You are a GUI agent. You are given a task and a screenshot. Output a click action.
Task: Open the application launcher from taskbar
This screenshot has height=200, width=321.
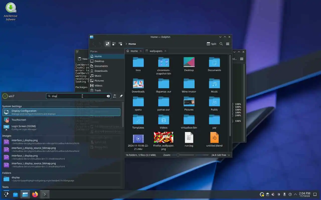[x=6, y=194]
